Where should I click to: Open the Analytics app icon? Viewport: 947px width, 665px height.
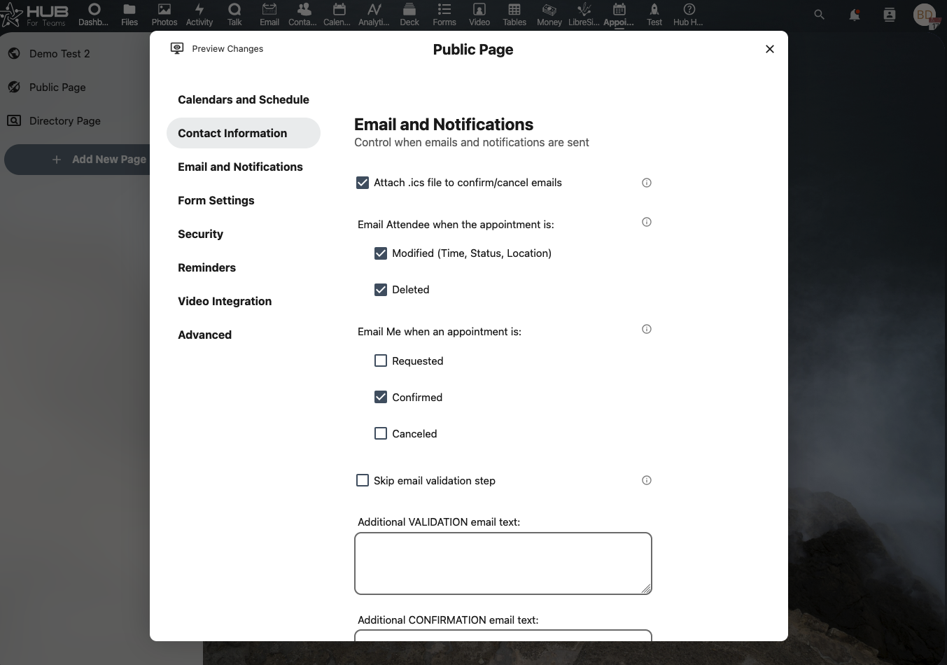[x=374, y=14]
